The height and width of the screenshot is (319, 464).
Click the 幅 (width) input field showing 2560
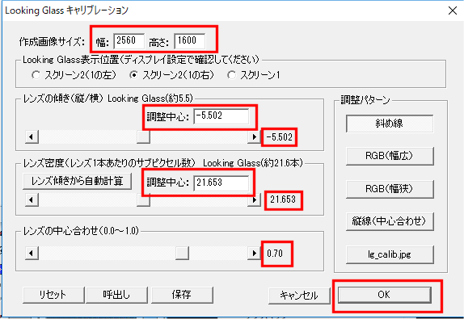129,41
